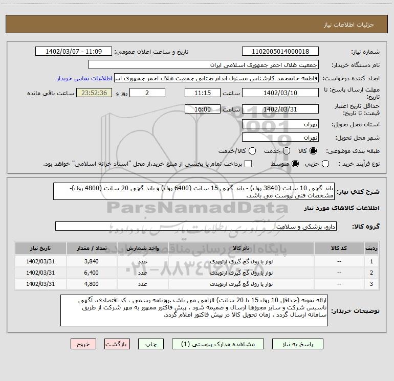Click the گروه کالا field
This screenshot has width=394, height=381.
[x=196, y=226]
